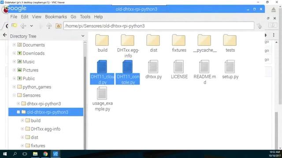The width and height of the screenshot is (282, 158).
Task: Click the Windows Start button
Action: (x=5, y=154)
